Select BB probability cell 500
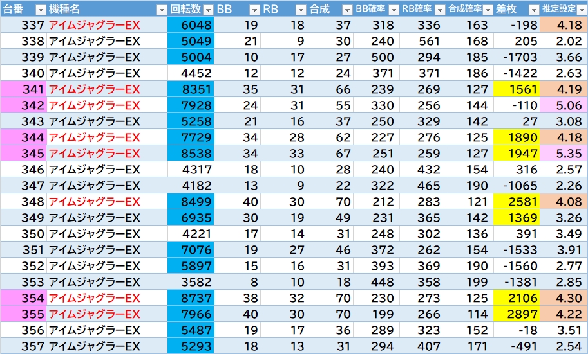Image resolution: width=588 pixels, height=354 pixels. tap(377, 57)
